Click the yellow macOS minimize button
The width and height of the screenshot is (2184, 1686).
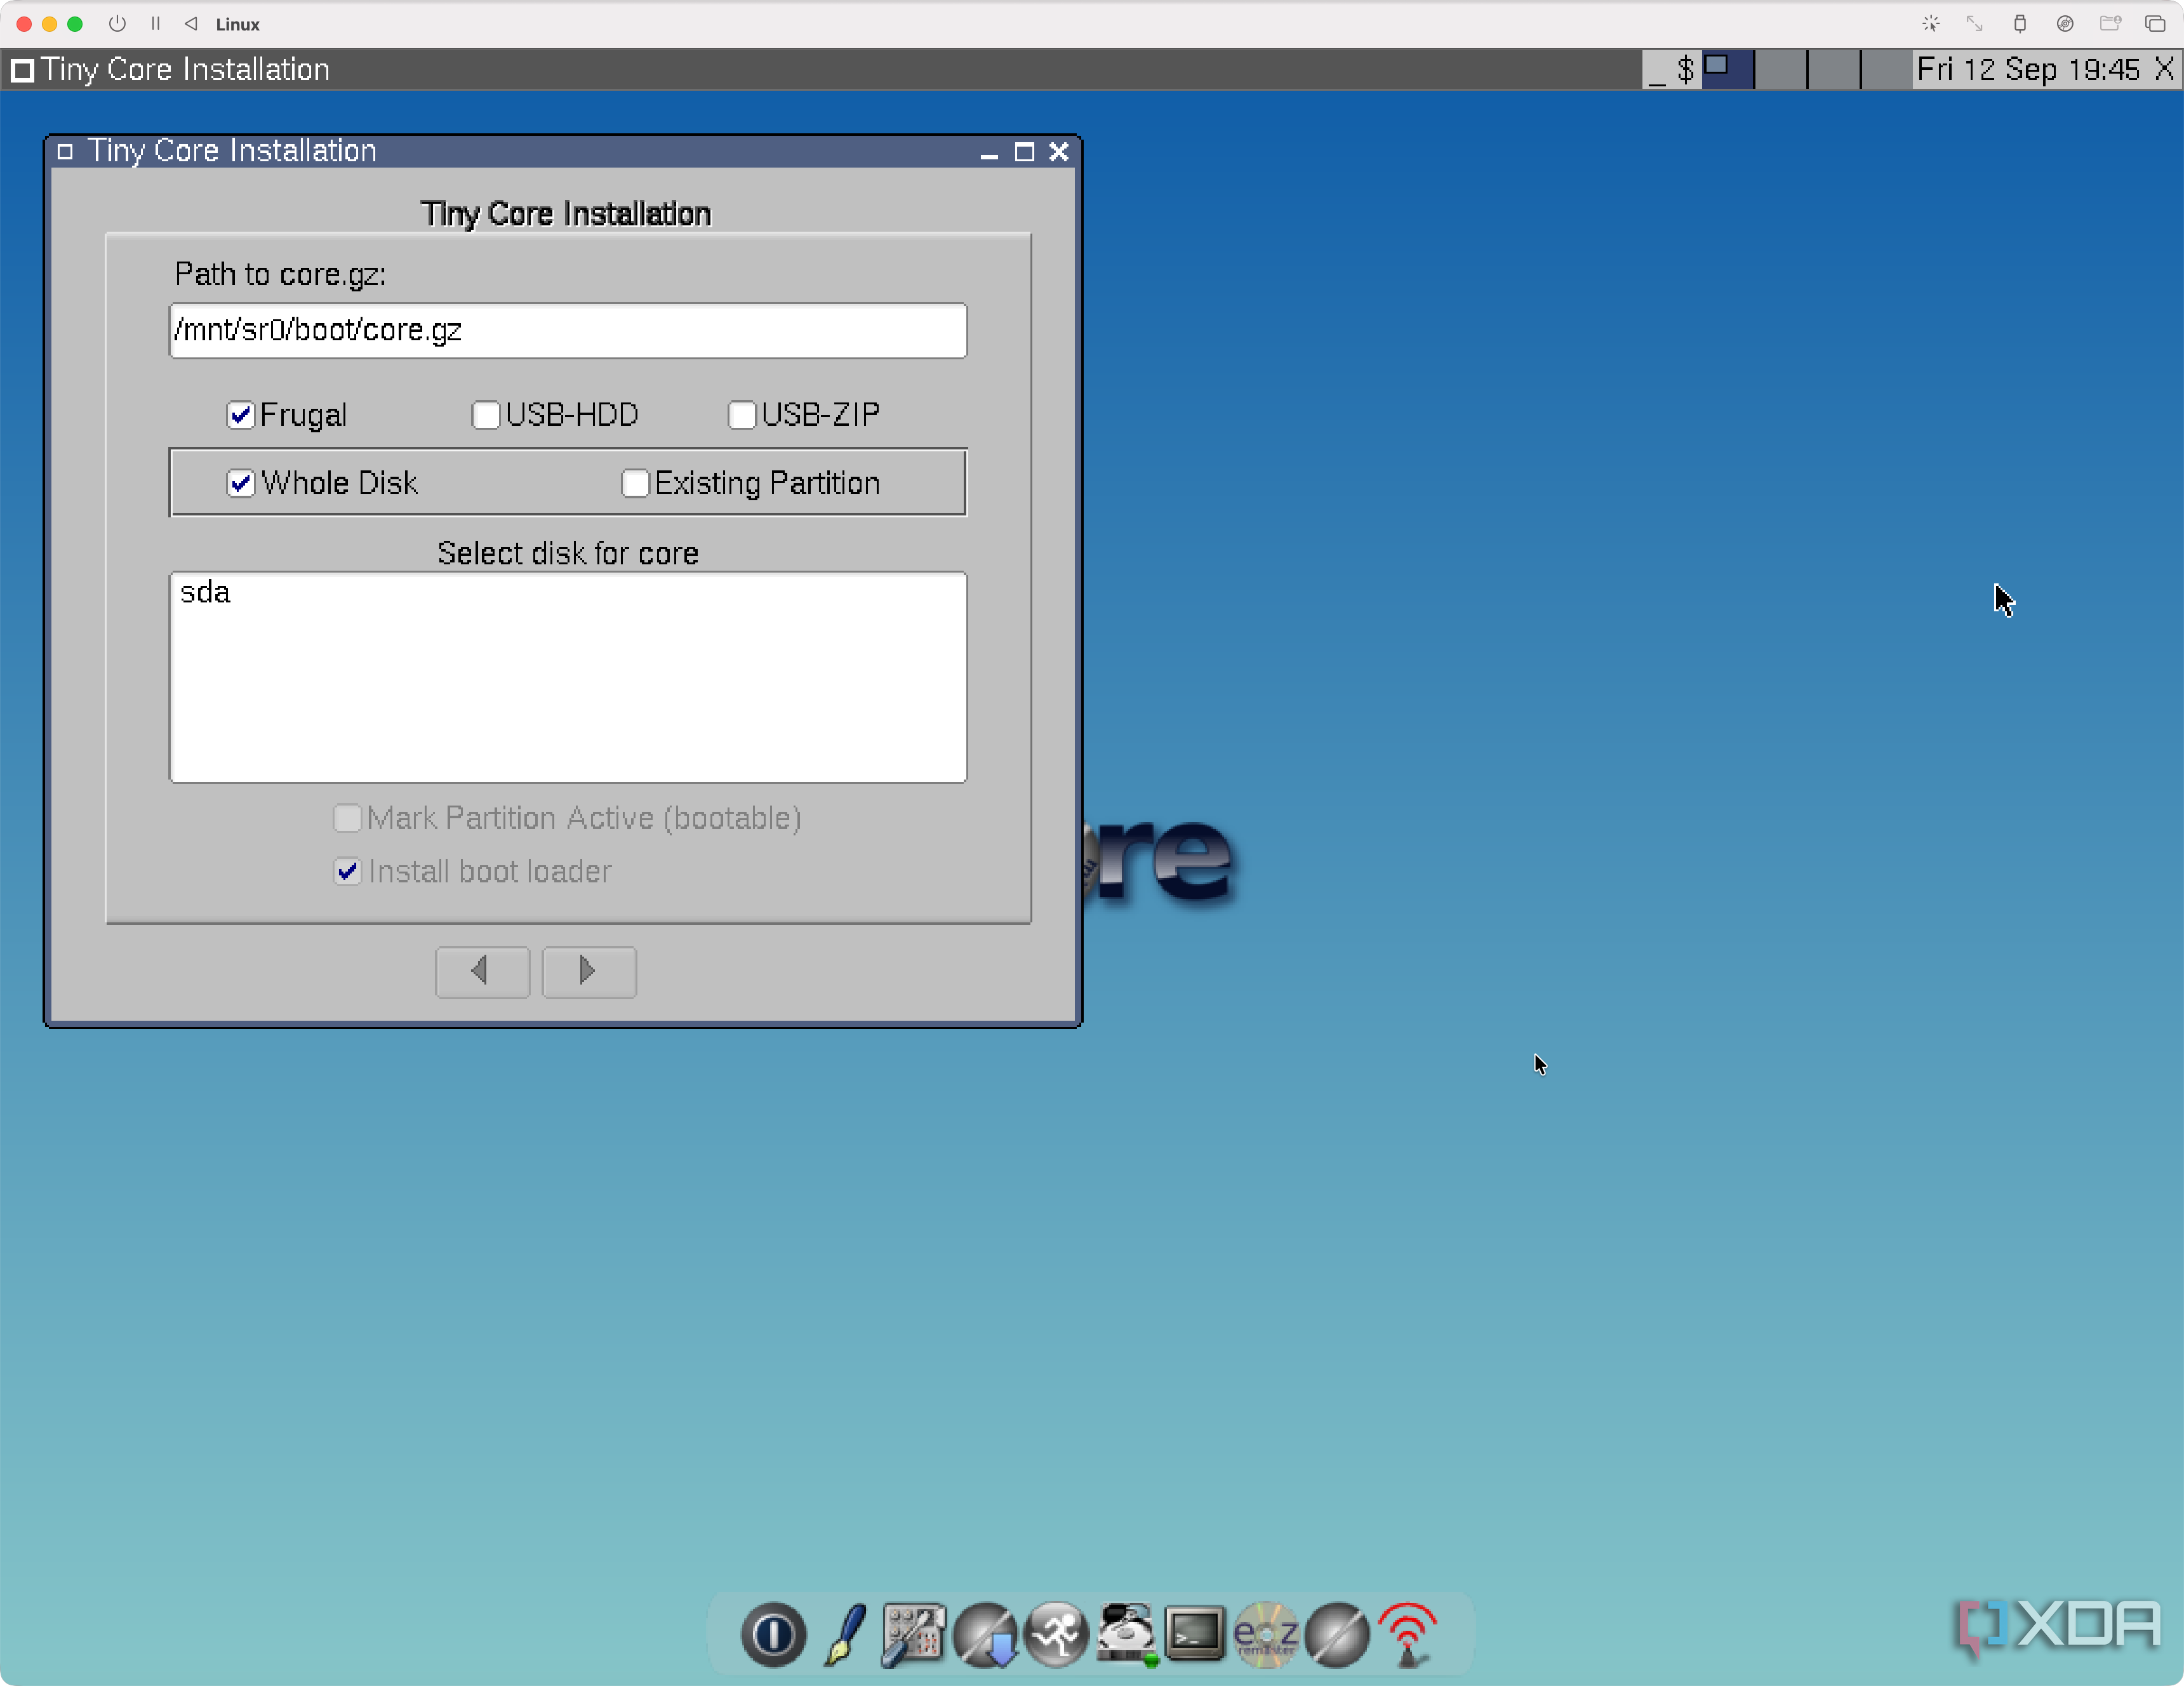pyautogui.click(x=49, y=23)
